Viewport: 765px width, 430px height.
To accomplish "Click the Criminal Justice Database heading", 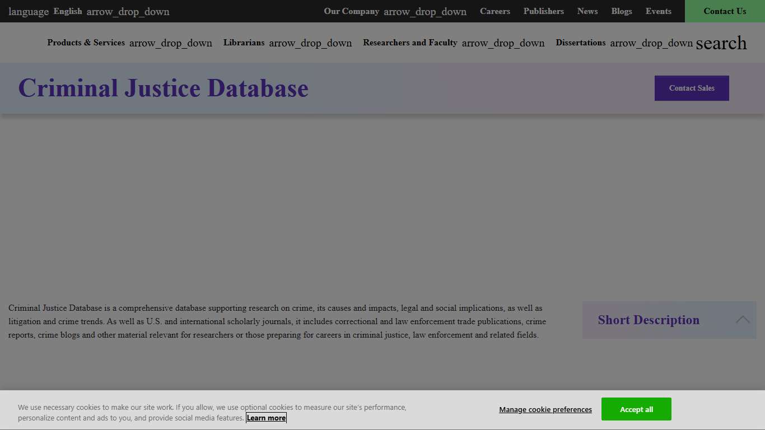I will coord(164,88).
